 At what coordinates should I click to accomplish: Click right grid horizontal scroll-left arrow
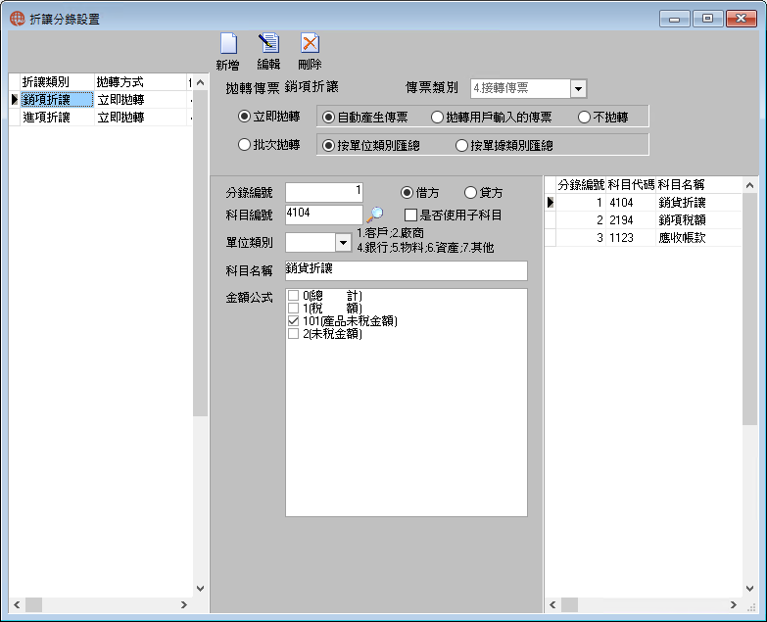[552, 605]
